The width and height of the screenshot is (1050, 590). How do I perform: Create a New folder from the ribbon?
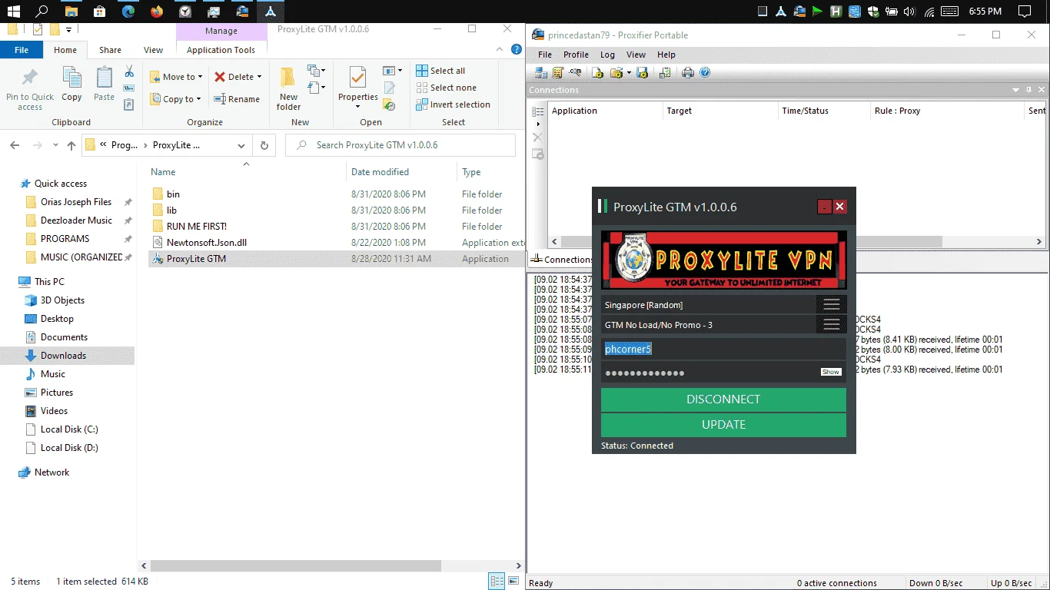(x=289, y=89)
